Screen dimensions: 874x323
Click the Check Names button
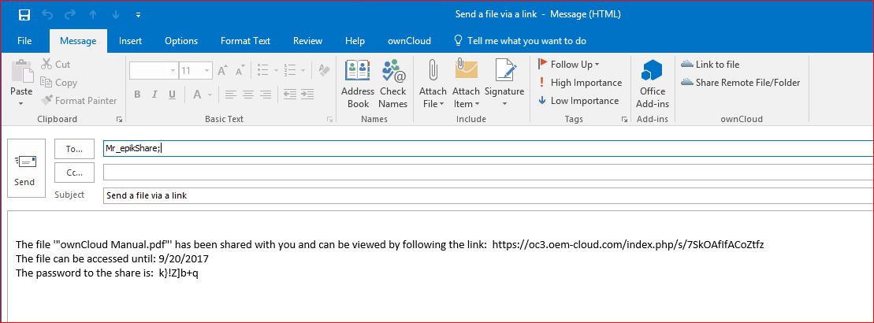[x=393, y=84]
